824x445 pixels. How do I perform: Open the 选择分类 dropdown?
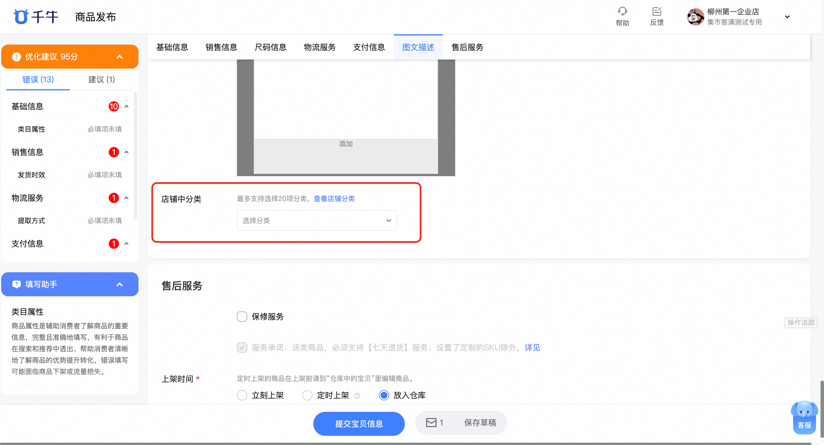pos(317,220)
